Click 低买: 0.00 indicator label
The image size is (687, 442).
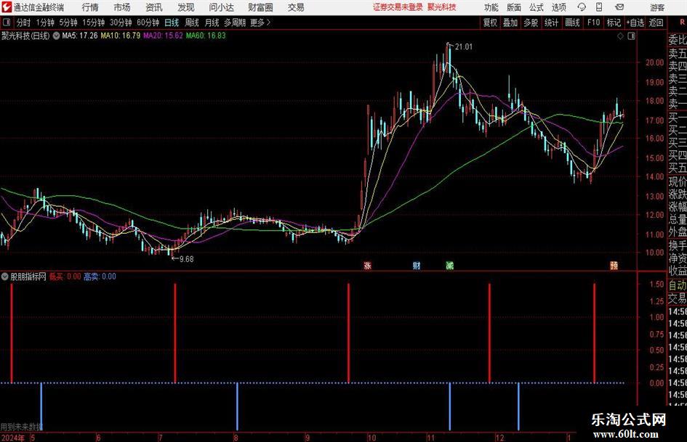coord(65,277)
